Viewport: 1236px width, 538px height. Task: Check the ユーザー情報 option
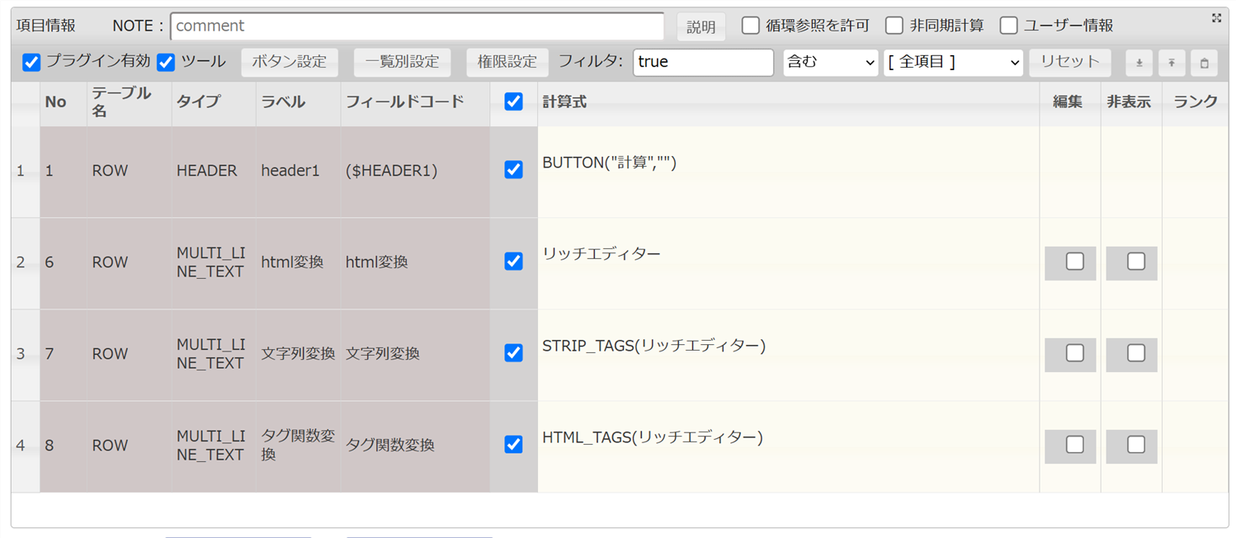1008,26
